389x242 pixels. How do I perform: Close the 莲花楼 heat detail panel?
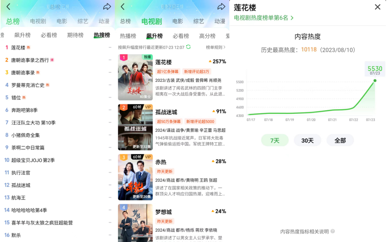(377, 7)
